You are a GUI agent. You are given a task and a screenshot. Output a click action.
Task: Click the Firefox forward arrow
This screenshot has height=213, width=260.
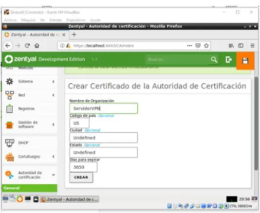click(x=18, y=46)
